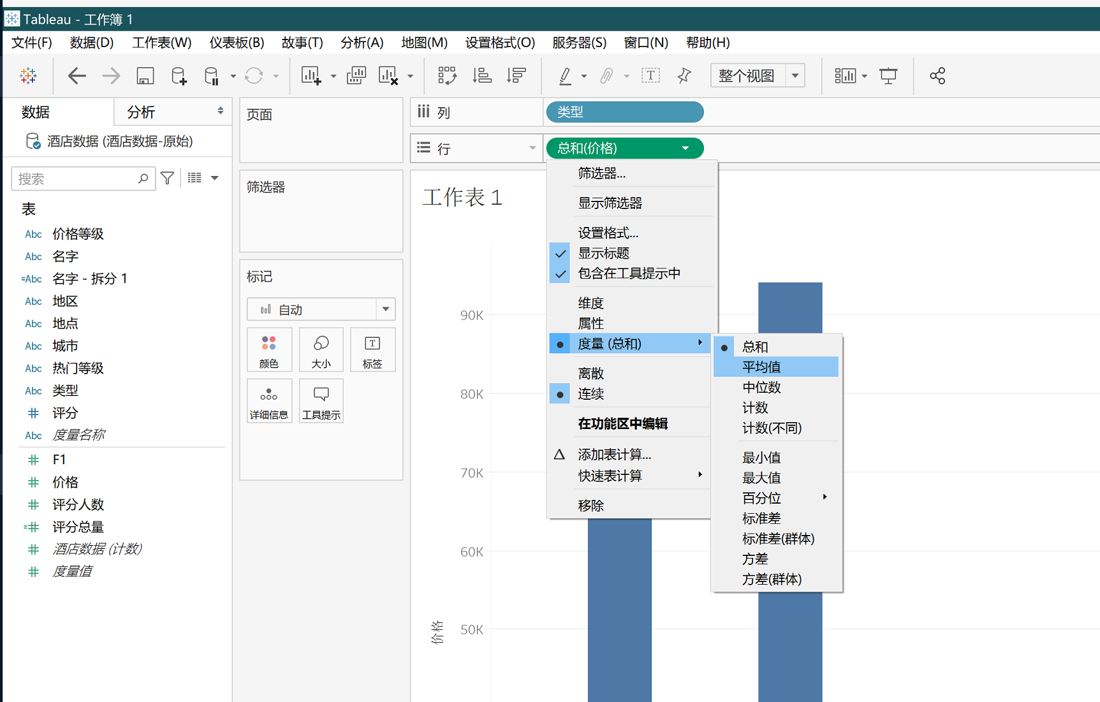Open the new worksheet dropdown arrow
This screenshot has width=1100, height=702.
pos(333,77)
